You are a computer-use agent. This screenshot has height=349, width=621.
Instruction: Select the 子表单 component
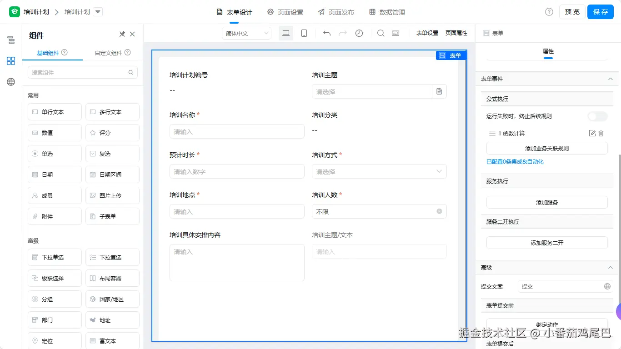pyautogui.click(x=112, y=216)
